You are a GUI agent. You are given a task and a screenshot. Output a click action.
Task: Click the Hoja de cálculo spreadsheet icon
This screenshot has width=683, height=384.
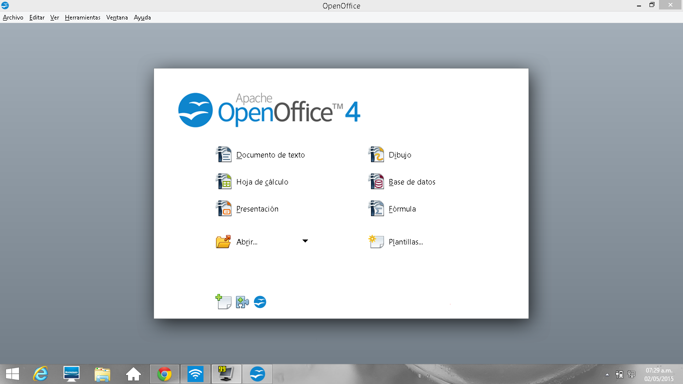[x=223, y=181]
